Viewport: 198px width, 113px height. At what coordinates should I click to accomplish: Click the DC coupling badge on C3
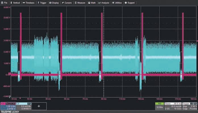pyautogui.click(x=29, y=104)
